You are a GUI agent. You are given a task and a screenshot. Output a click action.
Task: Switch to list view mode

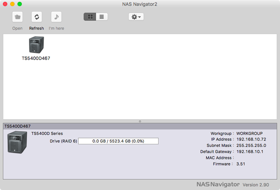102,17
